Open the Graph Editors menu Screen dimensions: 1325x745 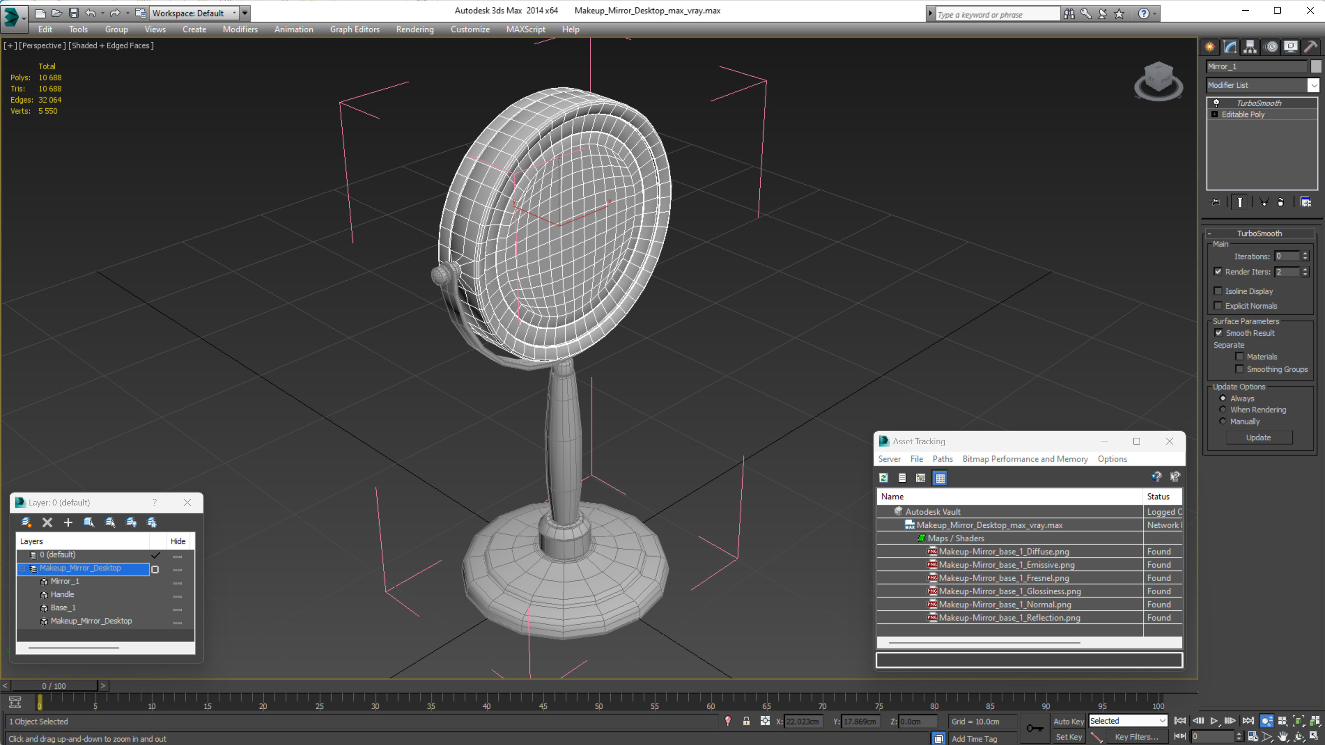point(354,29)
